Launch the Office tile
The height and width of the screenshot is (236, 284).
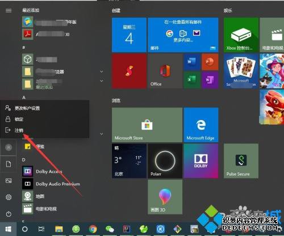(165, 71)
